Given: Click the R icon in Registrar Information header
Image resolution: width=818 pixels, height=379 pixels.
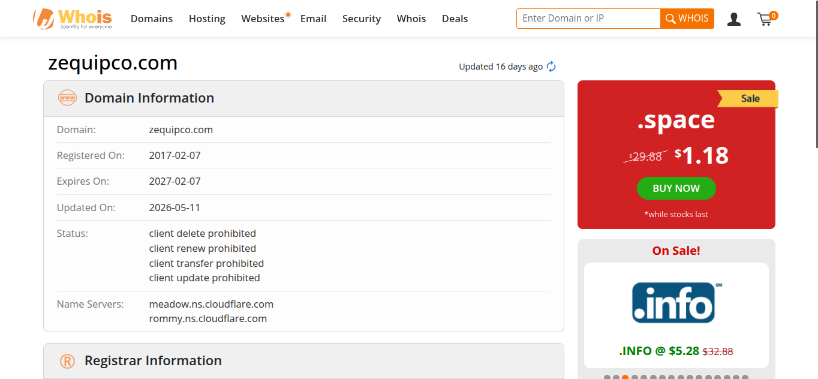Looking at the screenshot, I should (x=67, y=361).
